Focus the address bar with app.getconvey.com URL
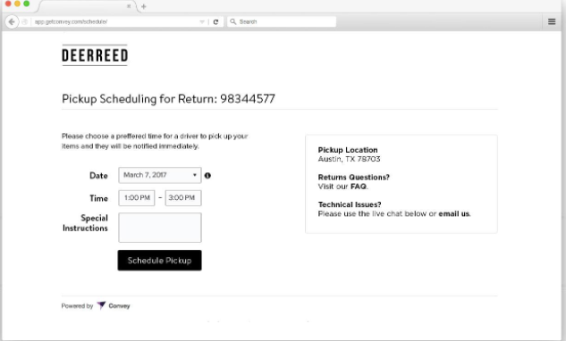This screenshot has height=341, width=566. [115, 22]
